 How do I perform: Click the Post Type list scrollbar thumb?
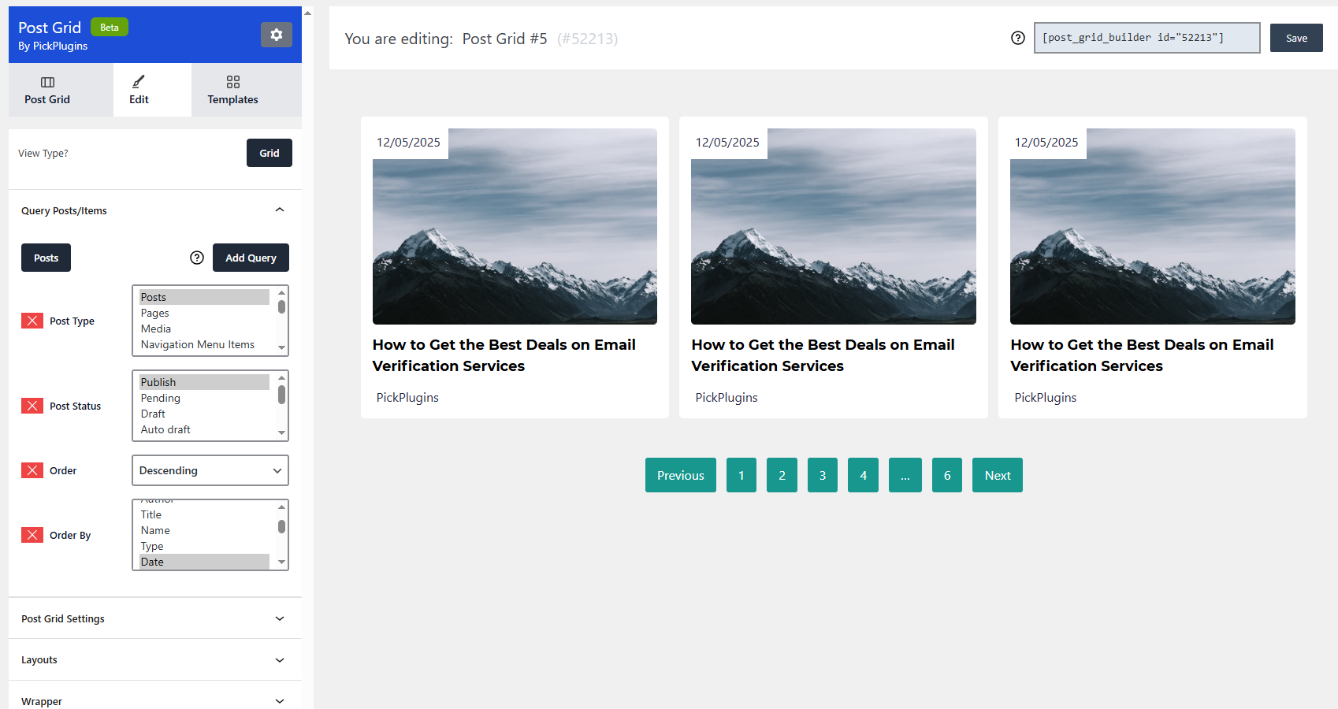tap(281, 306)
